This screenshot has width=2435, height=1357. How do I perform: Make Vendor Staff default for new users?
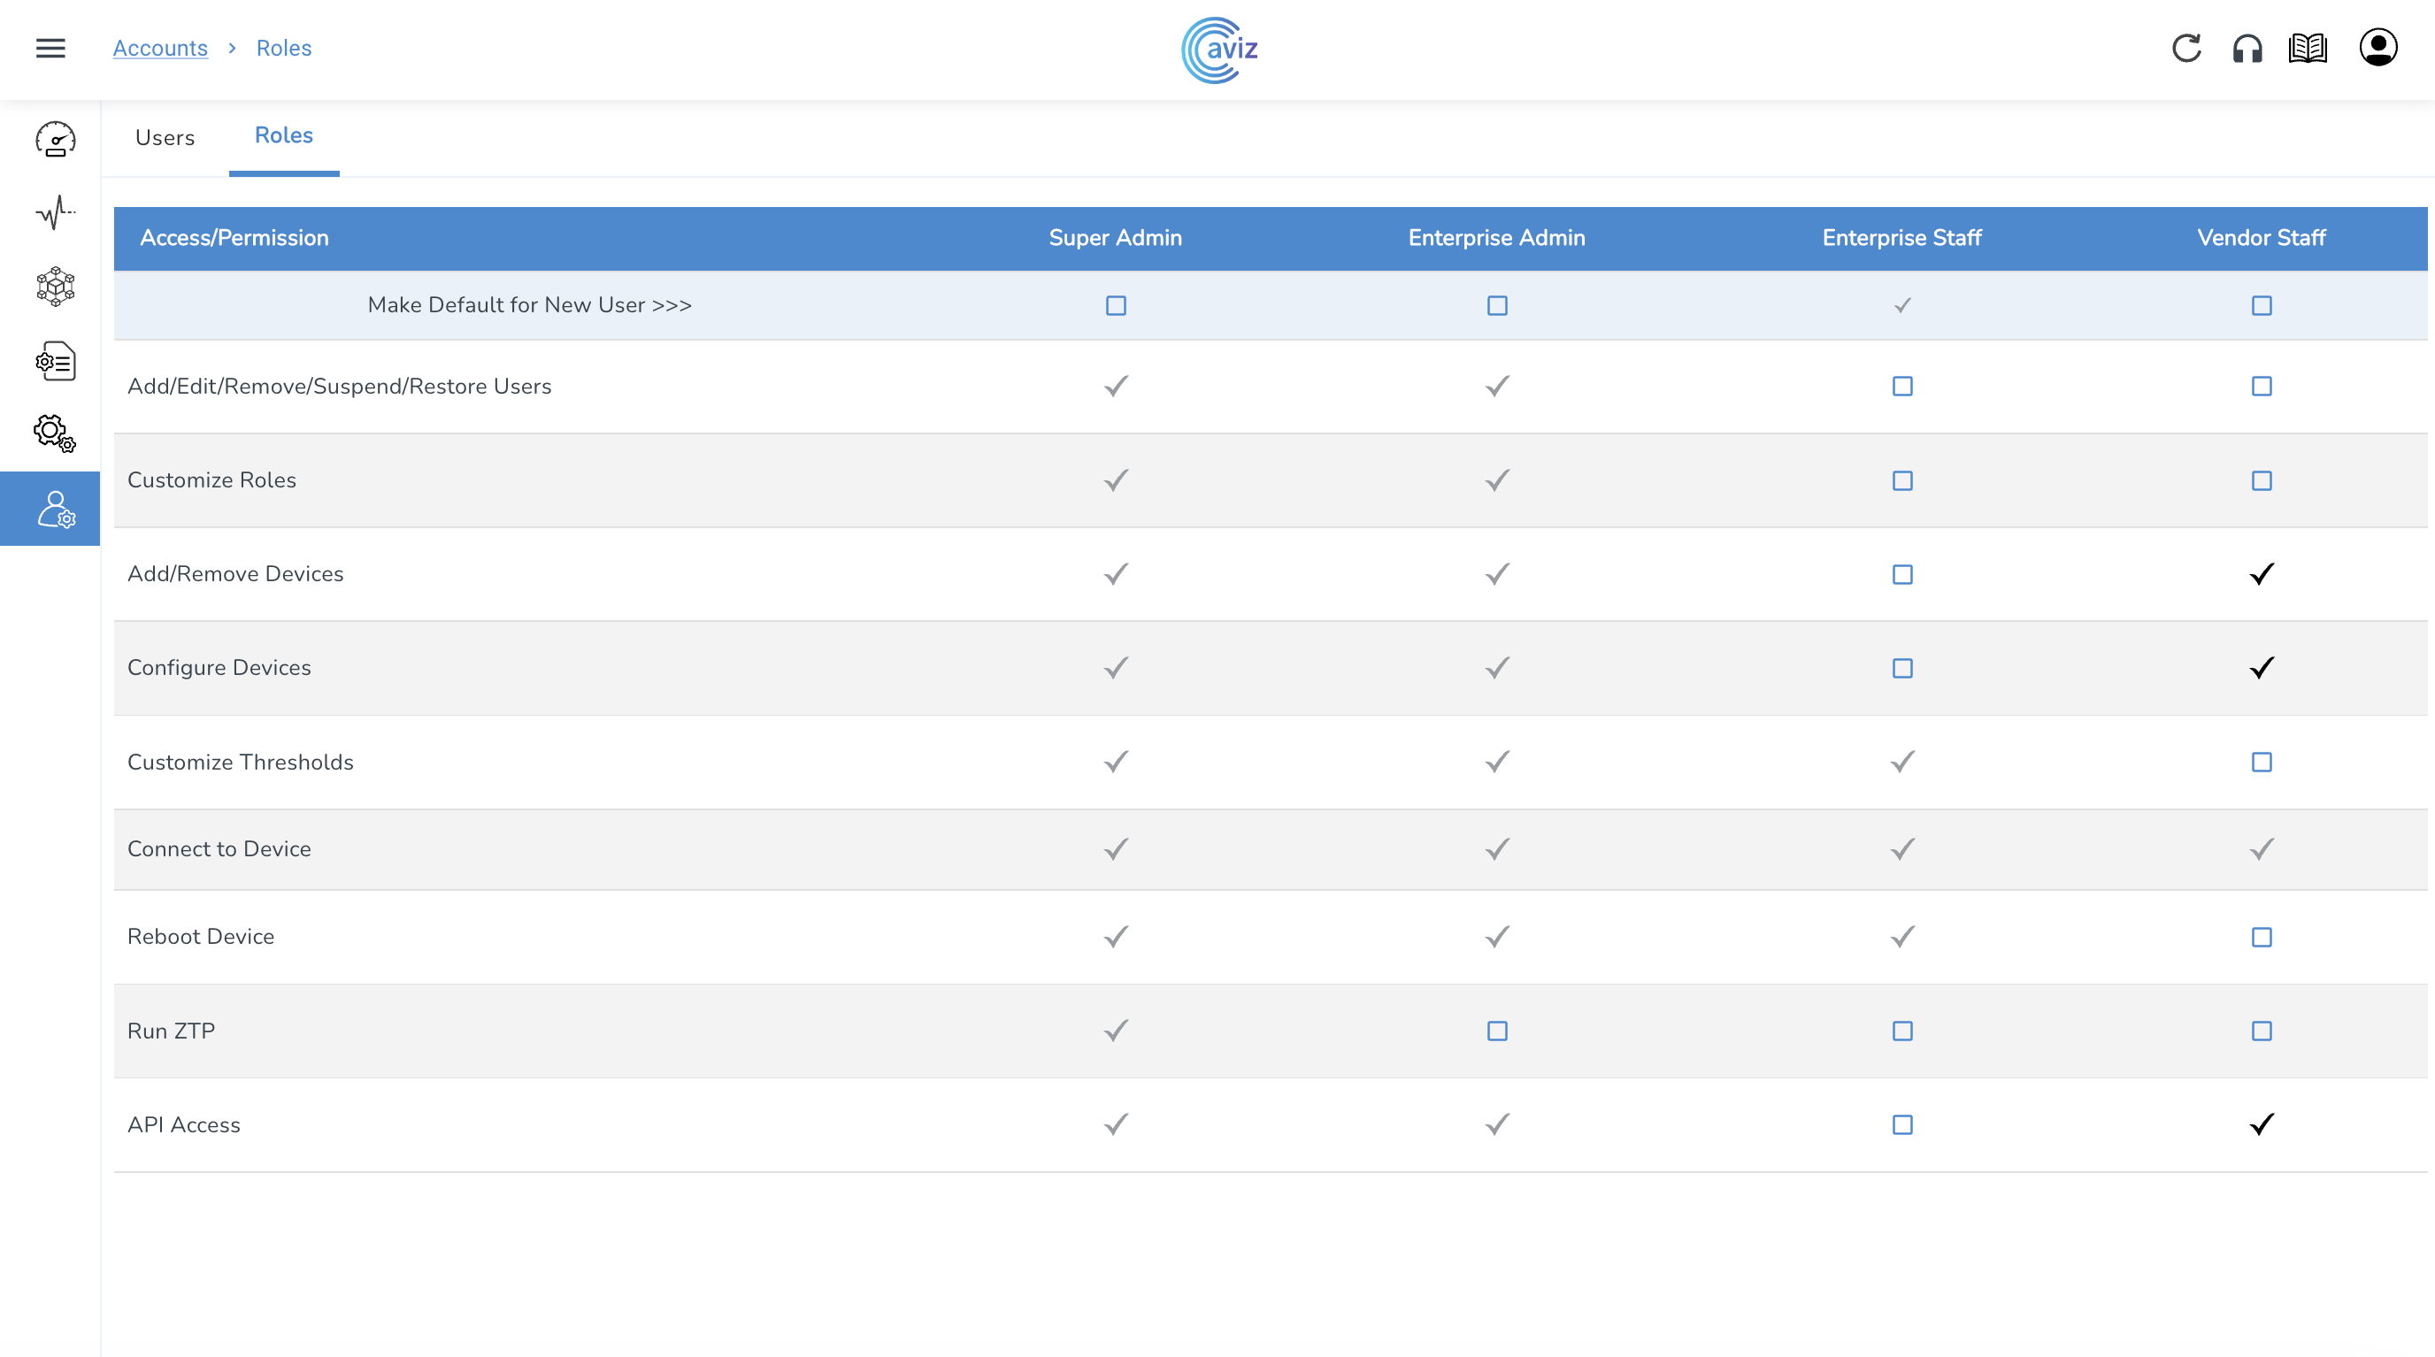2261,306
